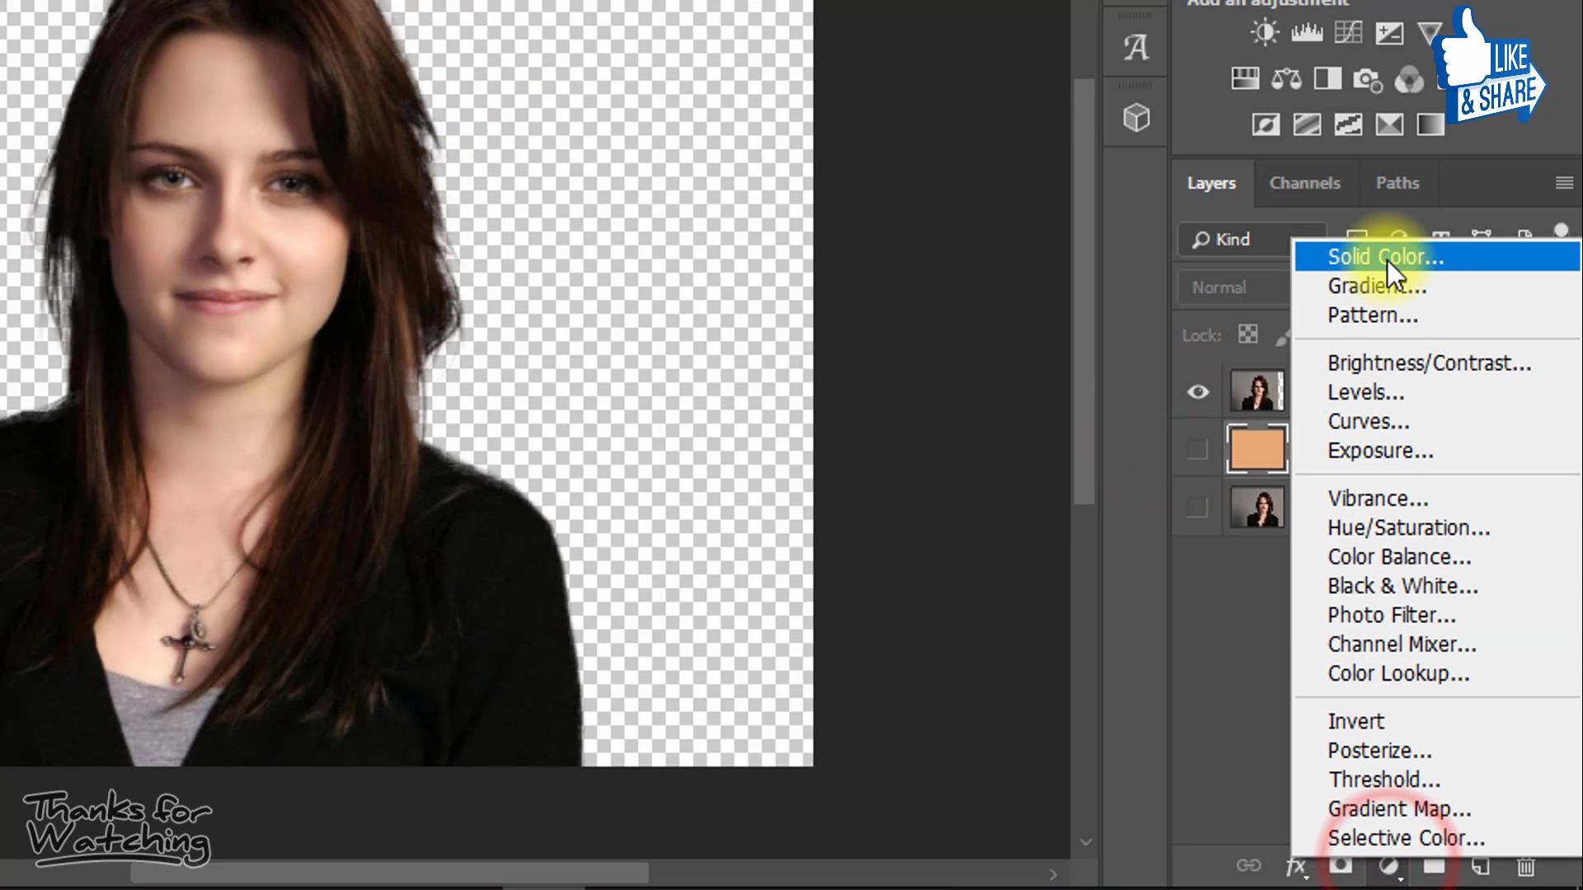This screenshot has width=1583, height=890.
Task: Enable visibility for the bottom photo layer
Action: (x=1197, y=508)
